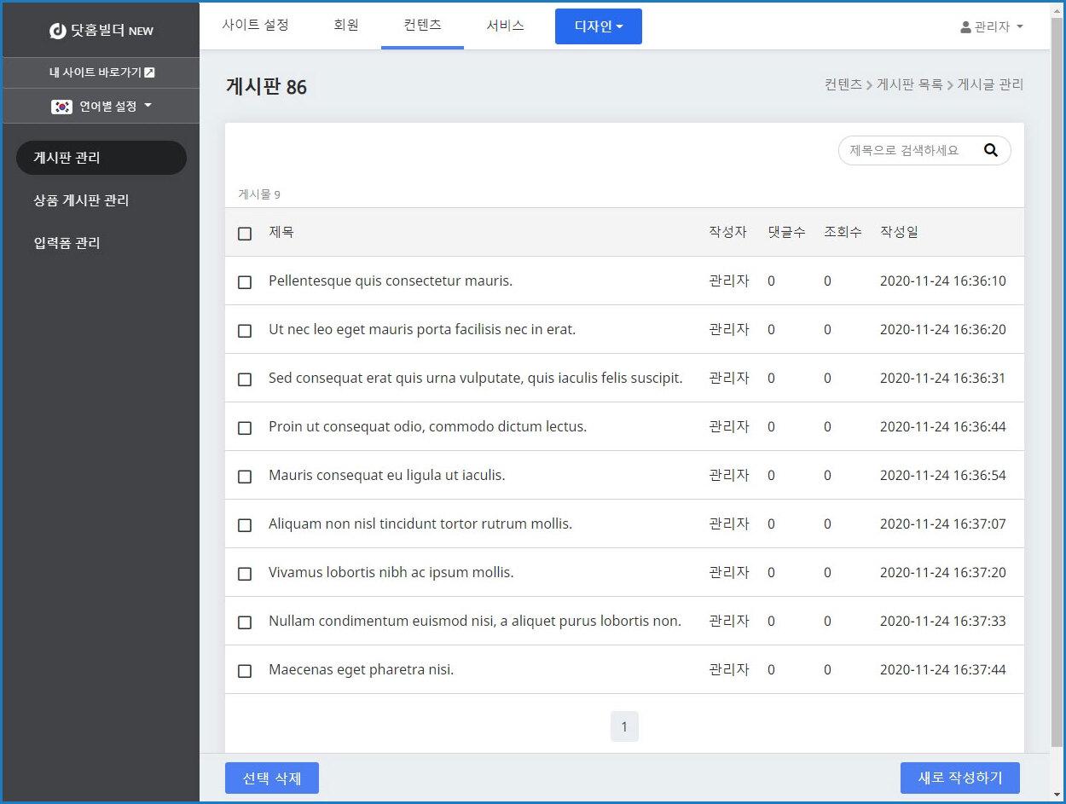Tick the checkbox for Mauris consequat eu ligula
1066x804 pixels.
[x=245, y=477]
